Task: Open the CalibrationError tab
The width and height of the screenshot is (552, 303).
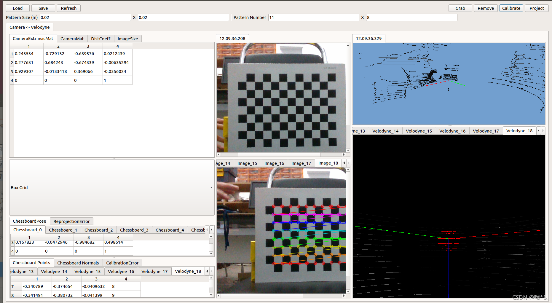Action: [x=122, y=263]
